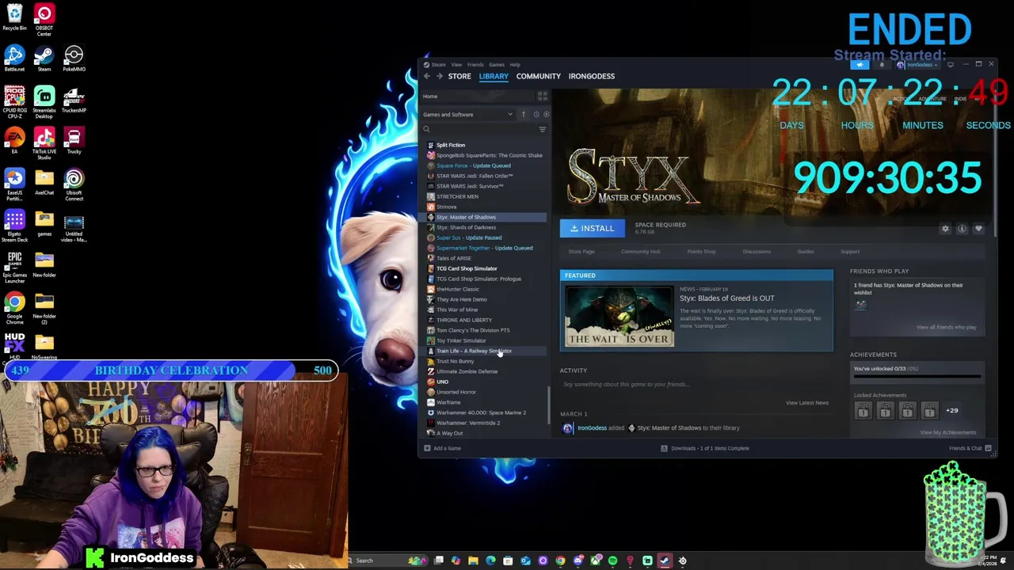Screen dimensions: 1014x570
Task: Open Points Shop link
Action: 701,252
